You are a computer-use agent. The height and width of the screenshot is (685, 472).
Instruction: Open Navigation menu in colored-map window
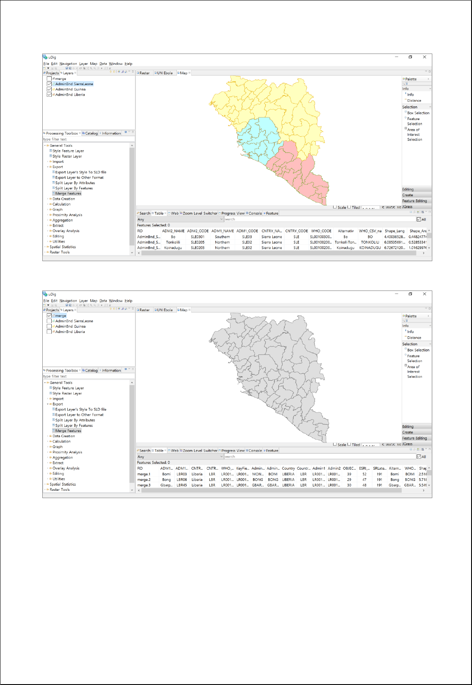click(x=68, y=64)
